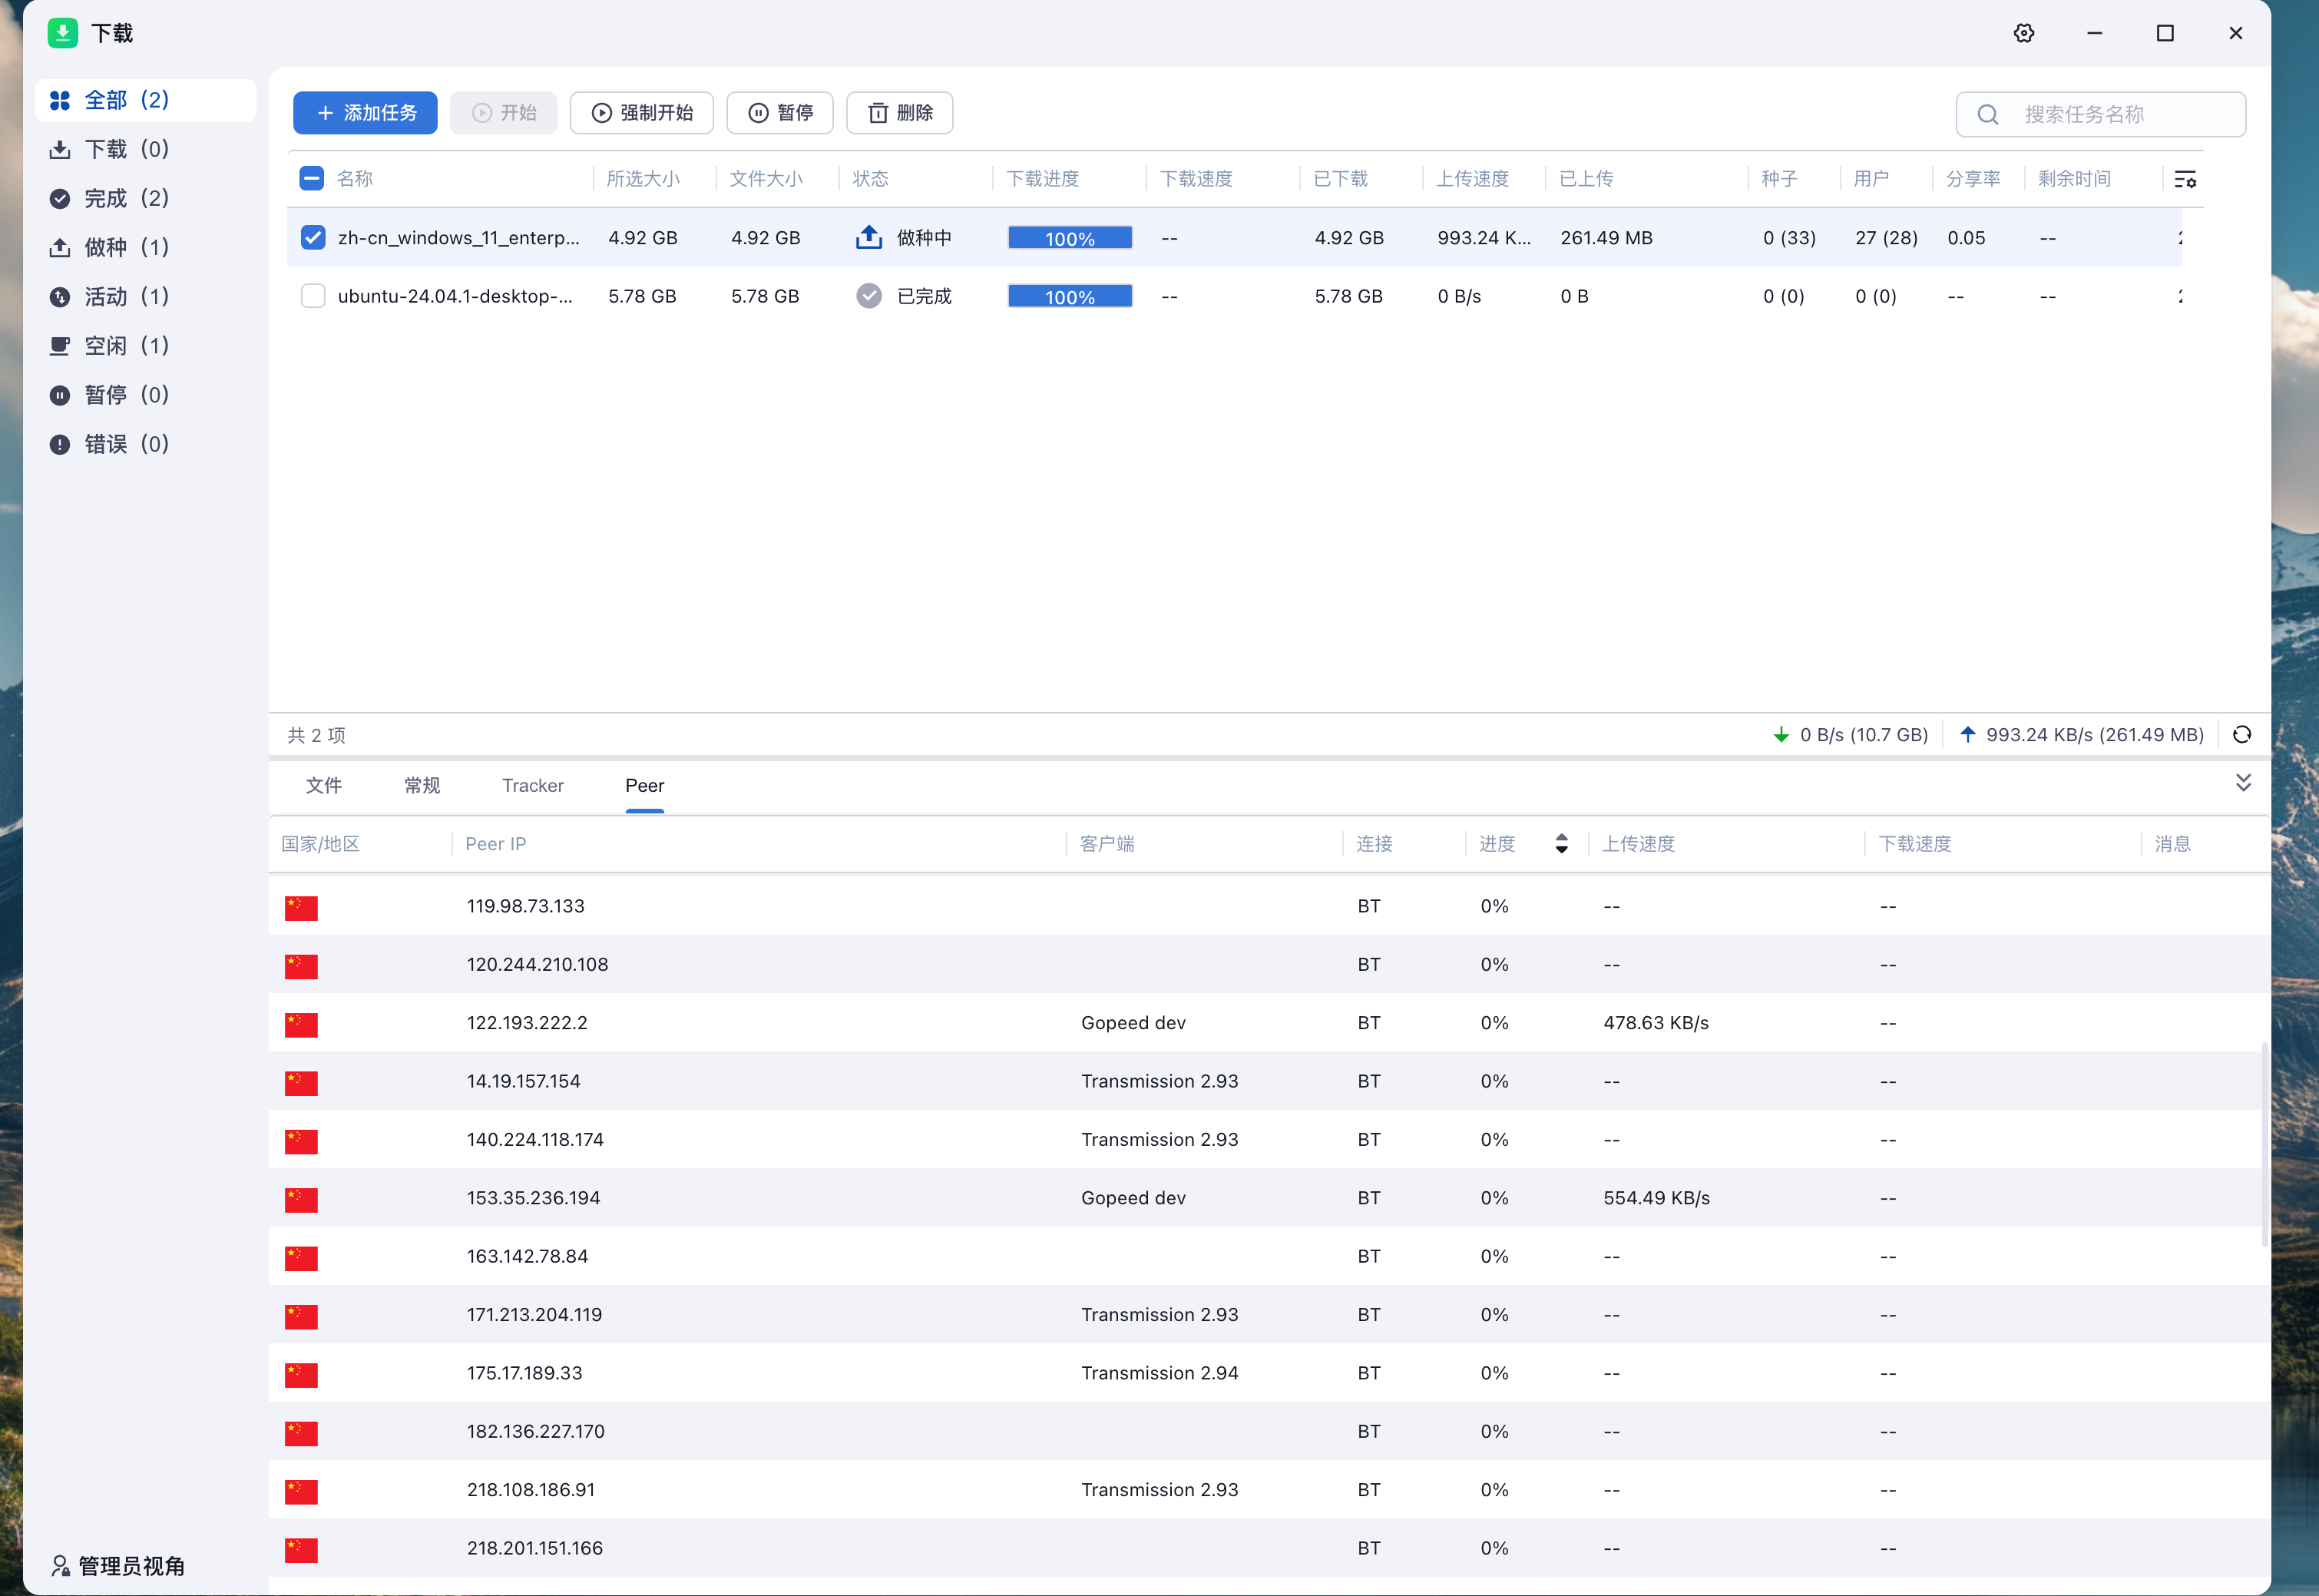Click the 100% progress bar of Windows task

point(1070,238)
